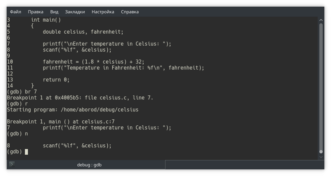The height and width of the screenshot is (176, 331).
Task: Click the scrollbar up arrow
Action: tap(321, 20)
